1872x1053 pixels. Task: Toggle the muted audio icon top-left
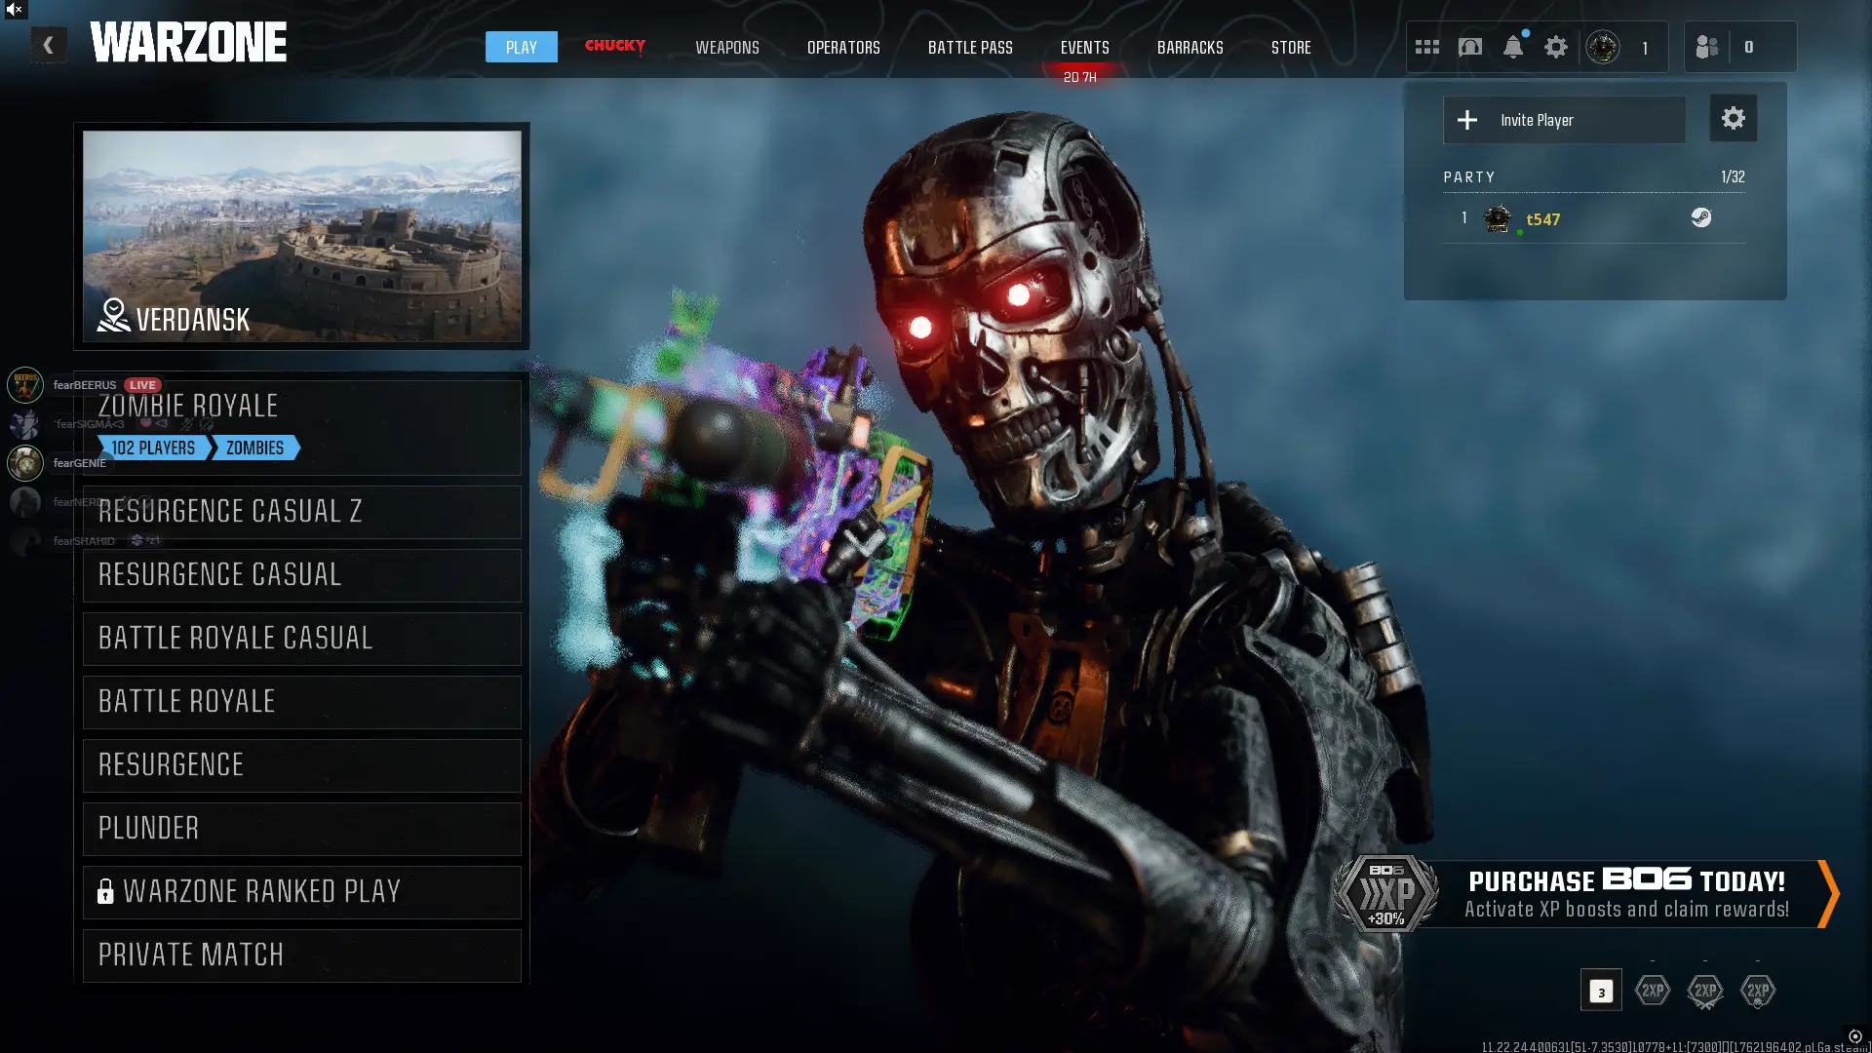click(x=15, y=10)
